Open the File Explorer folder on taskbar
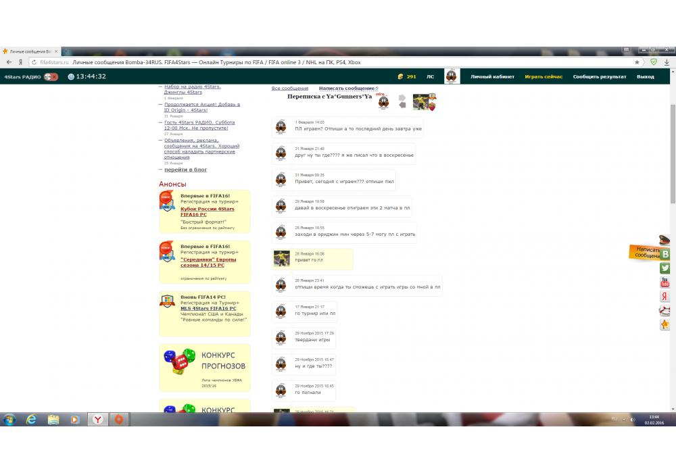Screen dimensions: 676x473 [x=53, y=419]
